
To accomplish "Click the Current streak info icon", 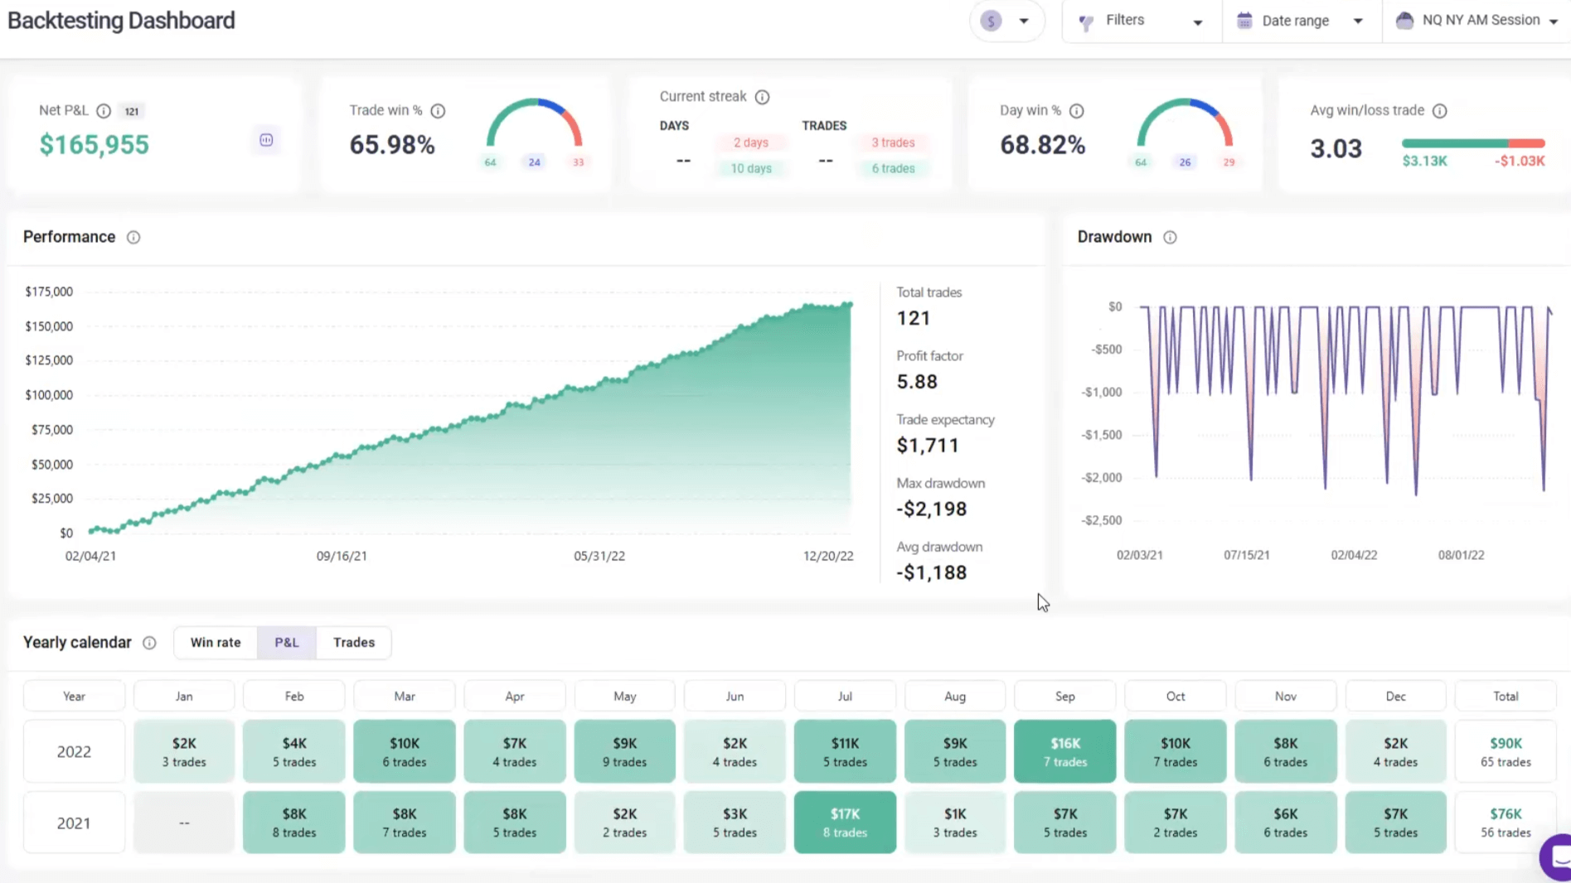I will 762,97.
